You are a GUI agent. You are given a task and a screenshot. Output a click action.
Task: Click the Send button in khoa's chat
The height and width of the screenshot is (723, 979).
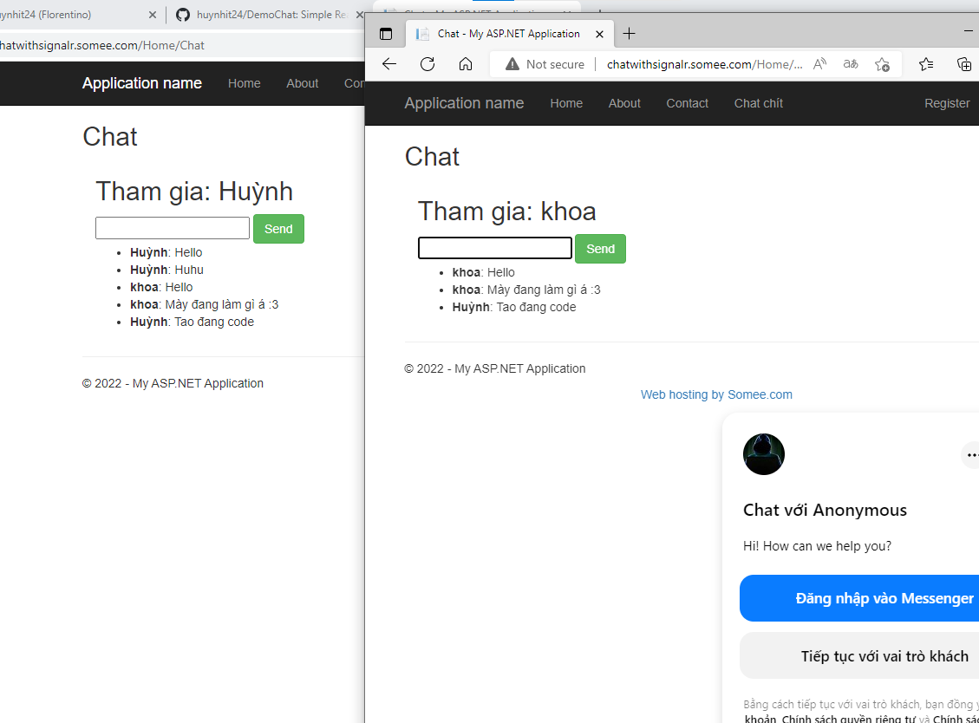point(600,249)
